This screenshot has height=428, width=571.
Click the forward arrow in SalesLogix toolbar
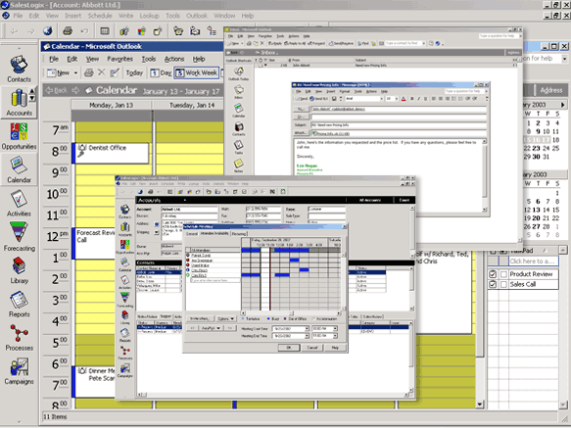pos(31,31)
